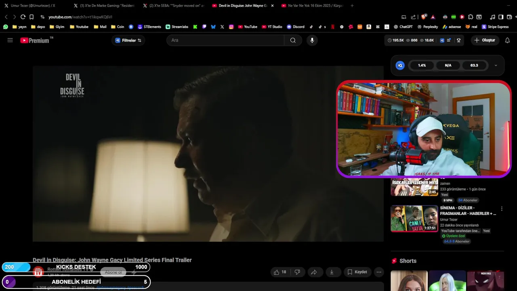Click the 63.3 vidIQ score pill

(474, 65)
